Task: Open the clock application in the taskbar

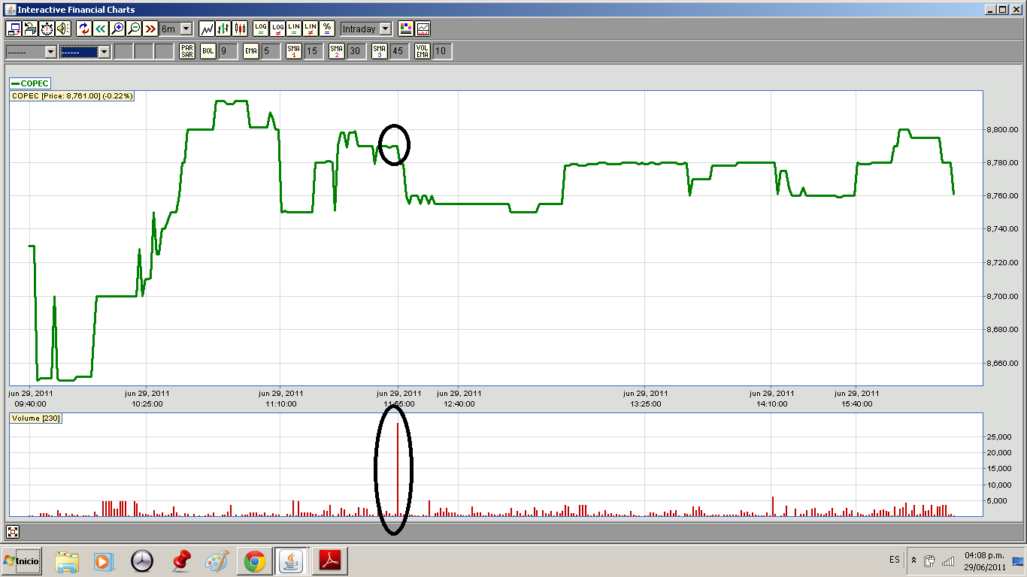Action: (x=141, y=560)
